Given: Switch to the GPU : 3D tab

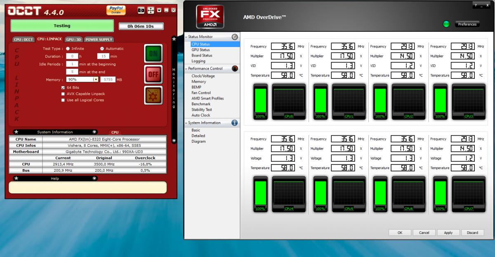Looking at the screenshot, I should point(74,40).
